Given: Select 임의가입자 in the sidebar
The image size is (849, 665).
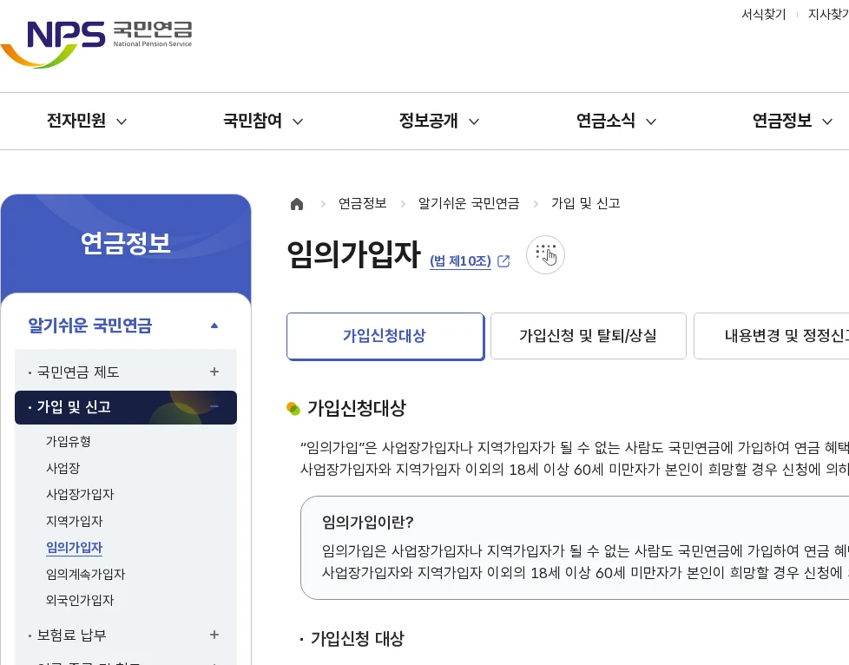Looking at the screenshot, I should click(x=74, y=548).
